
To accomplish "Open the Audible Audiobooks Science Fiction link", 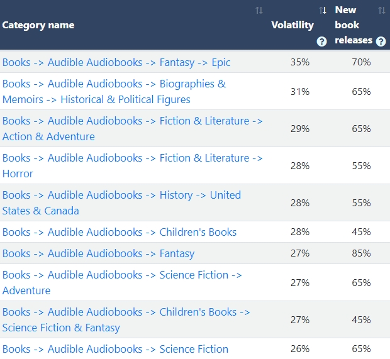I will pos(115,349).
